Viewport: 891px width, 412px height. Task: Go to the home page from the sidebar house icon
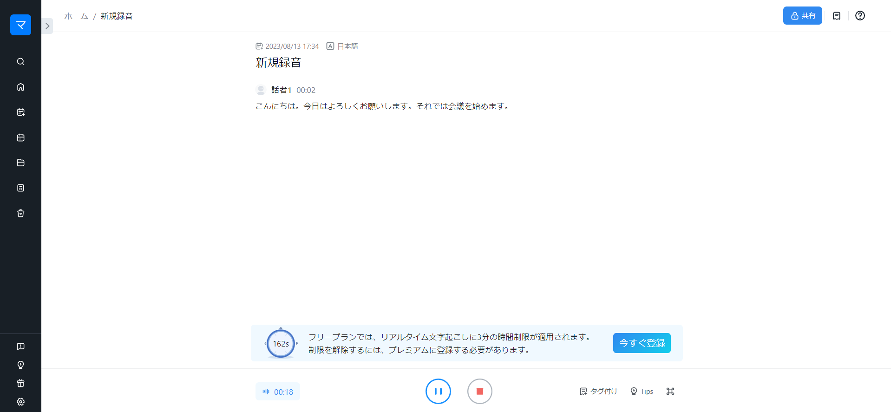coord(20,87)
